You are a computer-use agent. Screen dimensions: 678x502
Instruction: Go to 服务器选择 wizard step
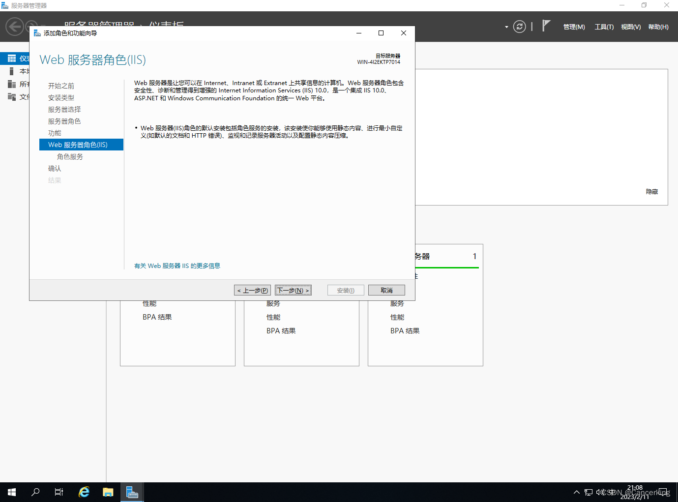[x=64, y=110]
